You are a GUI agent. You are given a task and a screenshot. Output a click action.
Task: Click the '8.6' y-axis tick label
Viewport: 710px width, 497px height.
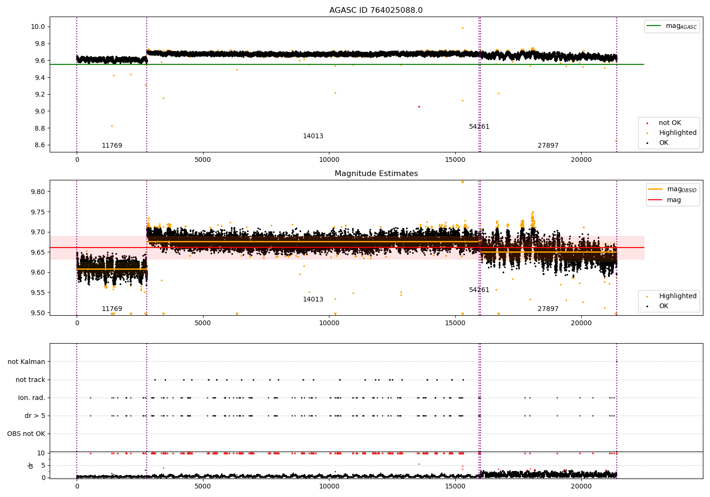(x=40, y=145)
